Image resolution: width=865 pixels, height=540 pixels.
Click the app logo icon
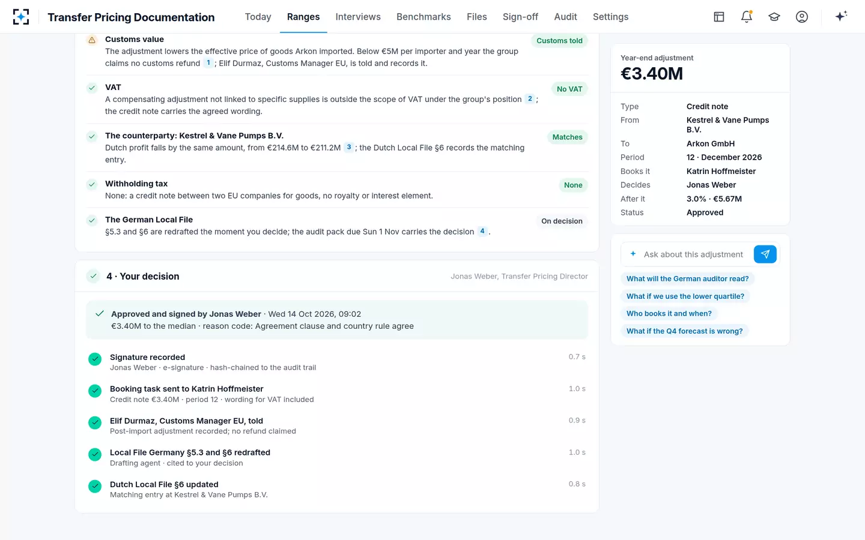[21, 17]
